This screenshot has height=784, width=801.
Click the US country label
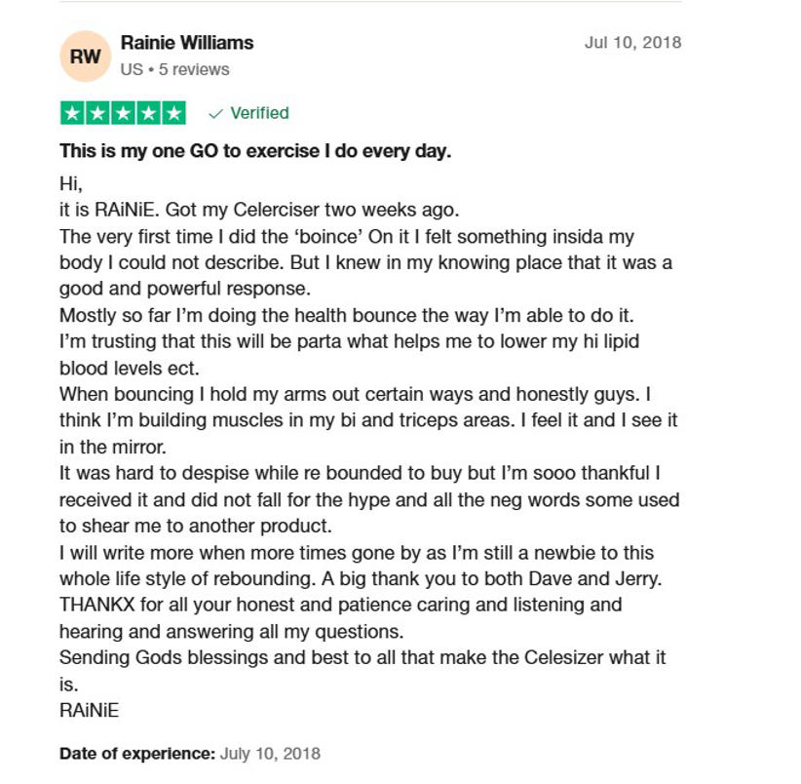tap(132, 69)
